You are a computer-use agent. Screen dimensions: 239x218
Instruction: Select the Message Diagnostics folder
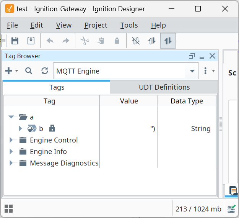[64, 163]
